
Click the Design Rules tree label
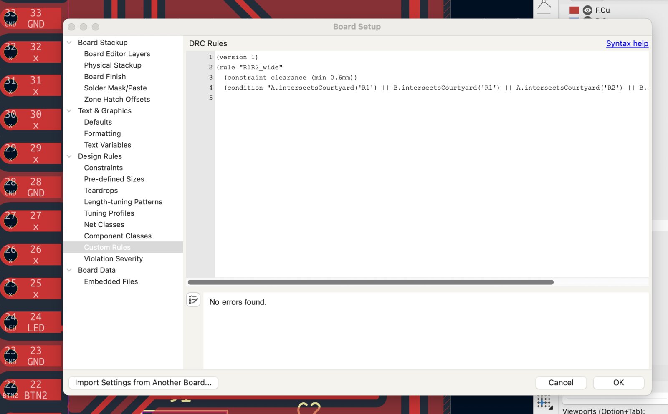(100, 156)
